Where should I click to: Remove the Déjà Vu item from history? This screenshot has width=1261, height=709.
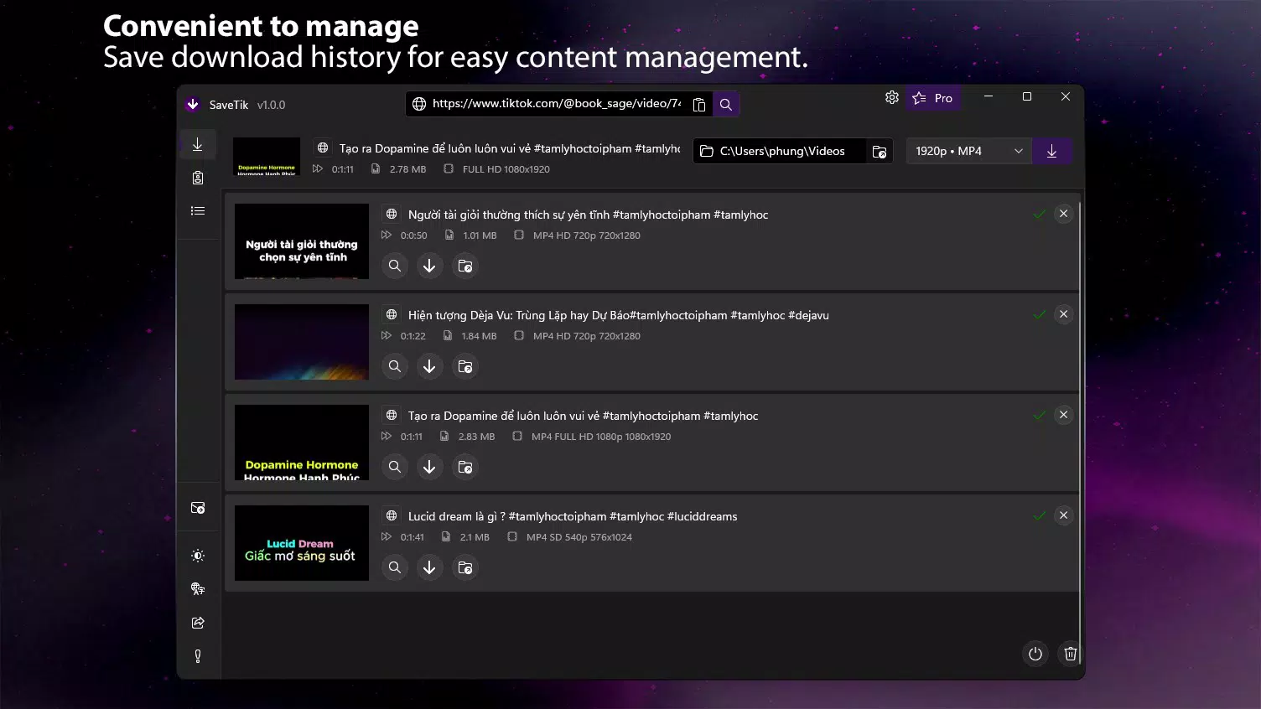click(1063, 314)
